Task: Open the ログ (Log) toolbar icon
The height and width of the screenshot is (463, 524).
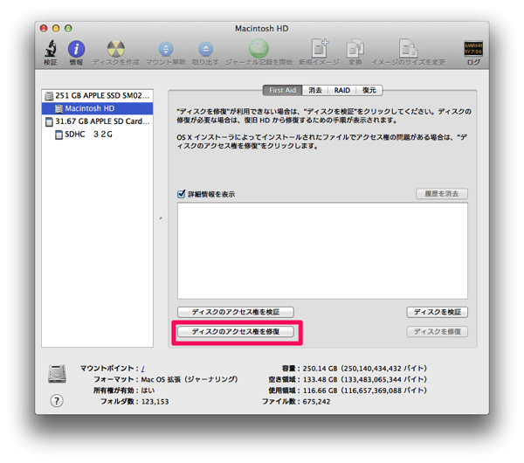Action: pos(472,49)
